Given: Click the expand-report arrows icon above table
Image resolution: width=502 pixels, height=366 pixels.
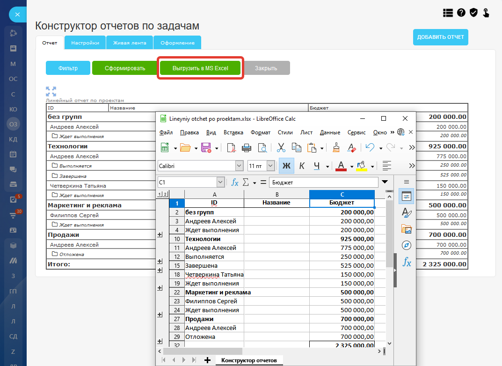Looking at the screenshot, I should point(51,91).
